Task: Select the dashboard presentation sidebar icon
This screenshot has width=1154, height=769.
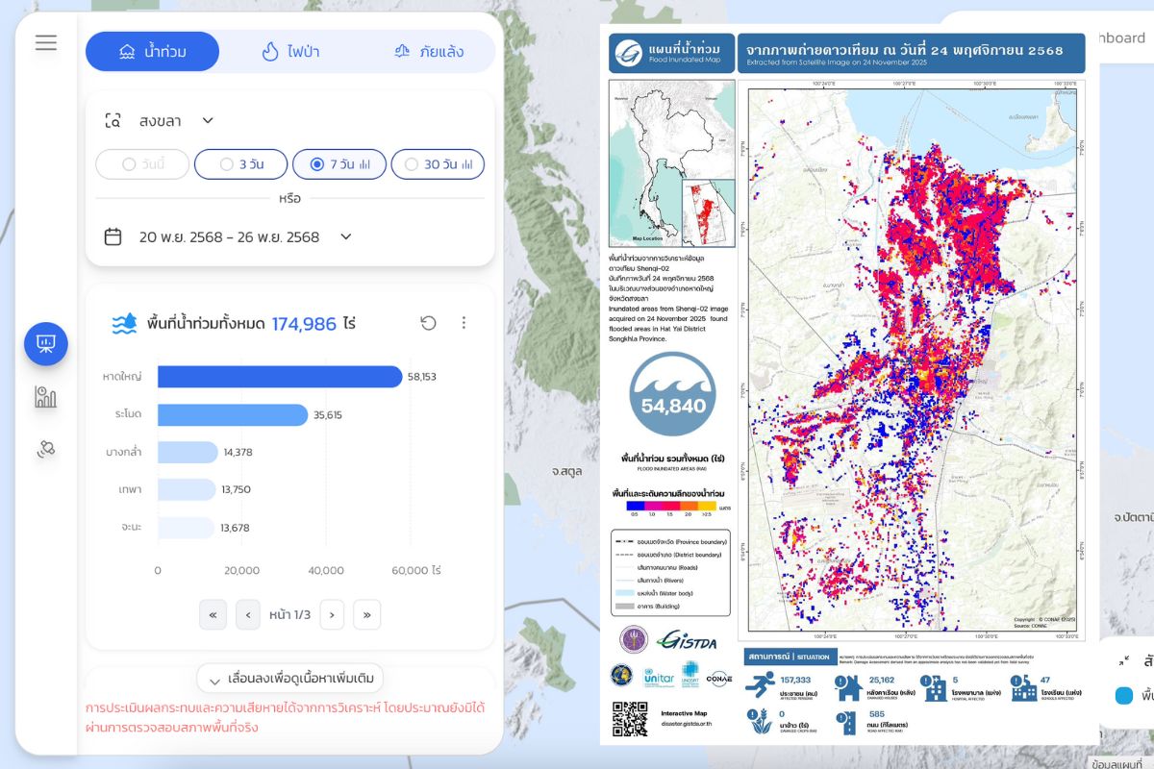Action: coord(46,344)
